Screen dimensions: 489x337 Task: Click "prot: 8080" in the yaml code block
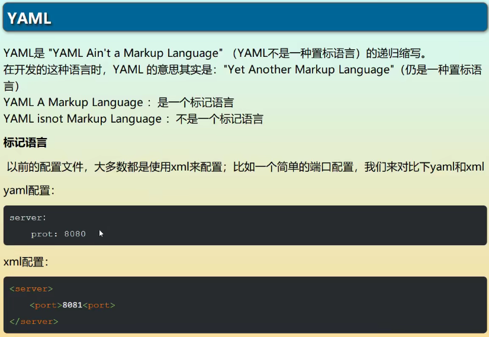pyautogui.click(x=59, y=234)
